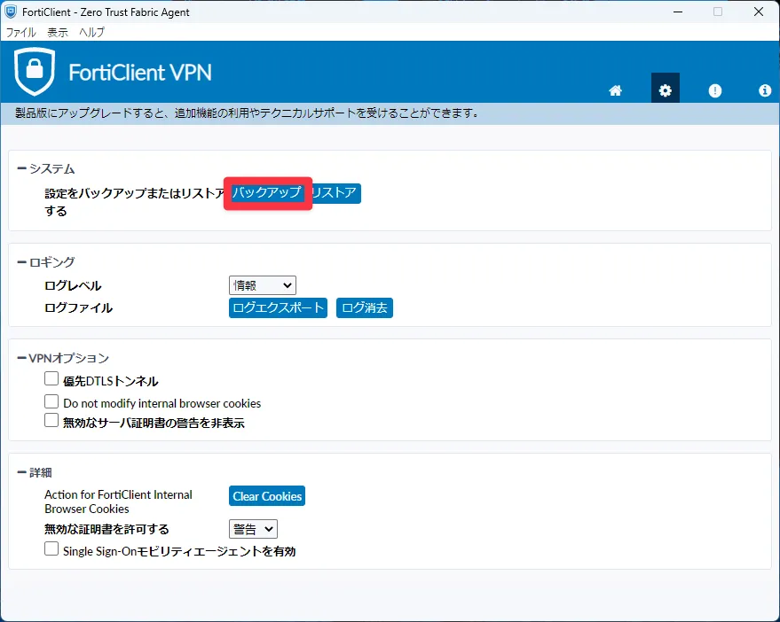
Task: Open the info about icon
Action: pyautogui.click(x=765, y=90)
